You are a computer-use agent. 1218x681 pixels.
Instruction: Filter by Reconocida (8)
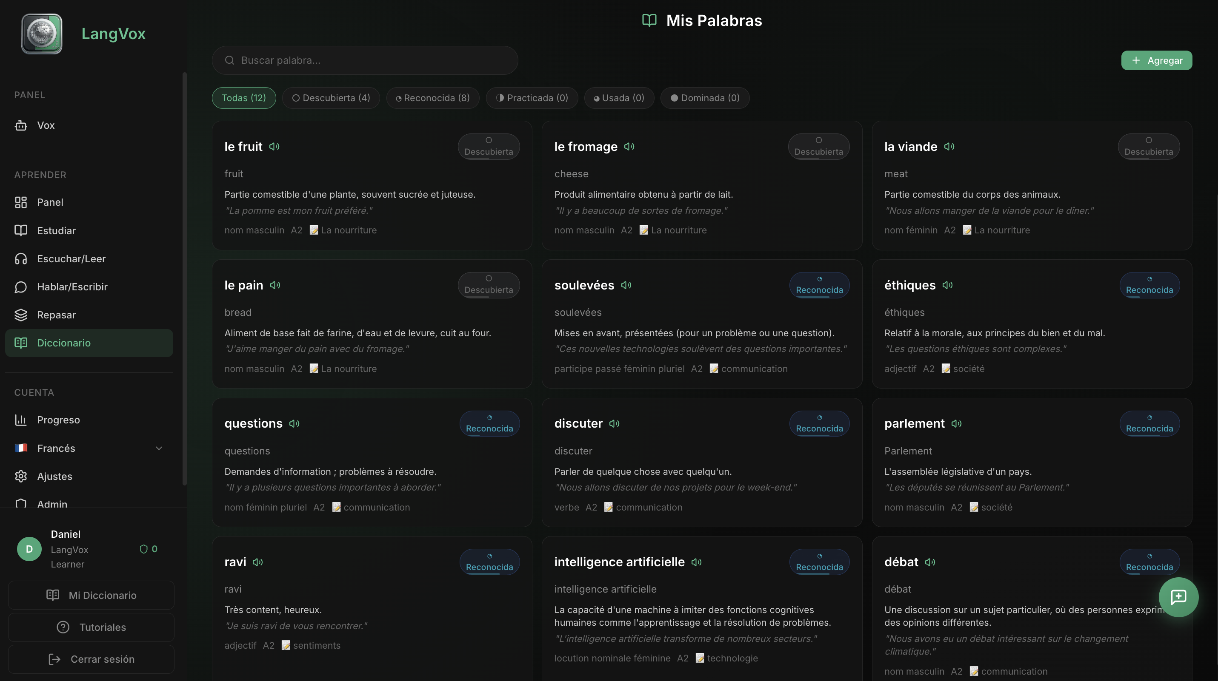(x=433, y=98)
